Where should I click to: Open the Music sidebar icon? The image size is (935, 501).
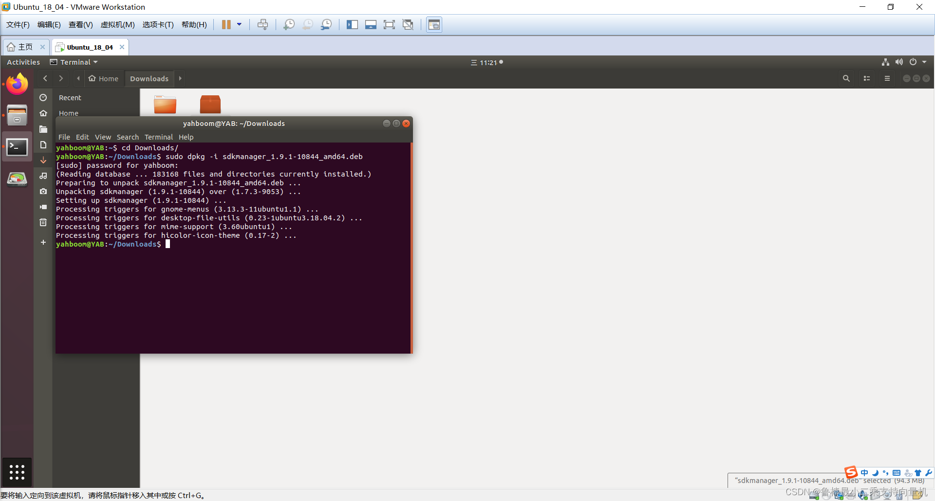(x=43, y=176)
